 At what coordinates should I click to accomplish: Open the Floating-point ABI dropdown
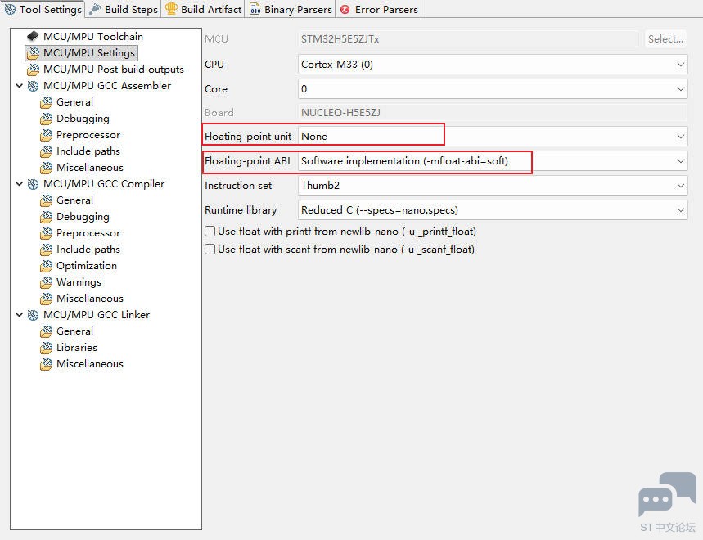click(493, 161)
